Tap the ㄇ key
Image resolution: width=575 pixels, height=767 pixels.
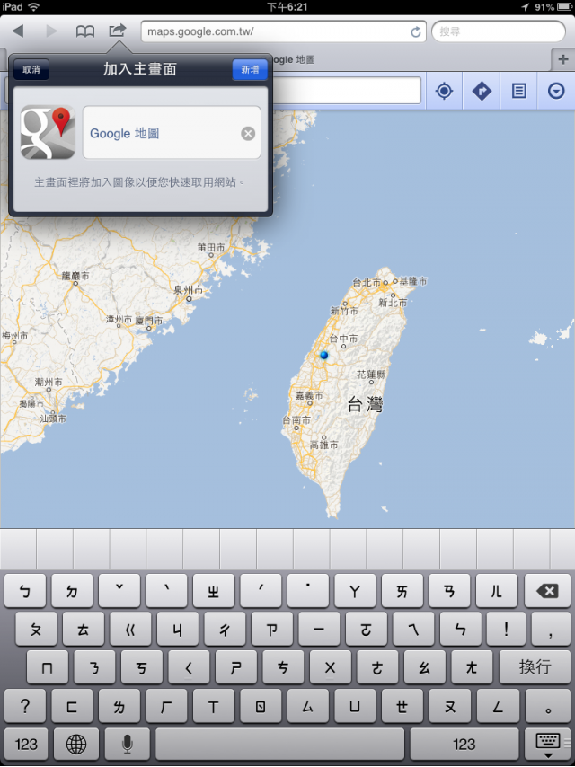pos(48,666)
